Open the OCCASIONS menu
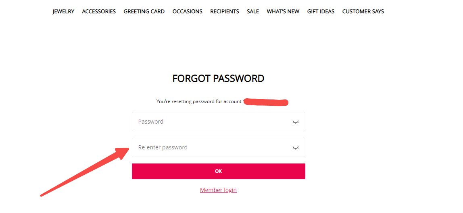The height and width of the screenshot is (213, 463). click(188, 11)
